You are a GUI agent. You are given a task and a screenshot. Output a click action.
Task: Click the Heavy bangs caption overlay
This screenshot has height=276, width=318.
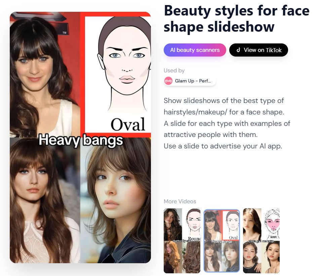coord(81,140)
